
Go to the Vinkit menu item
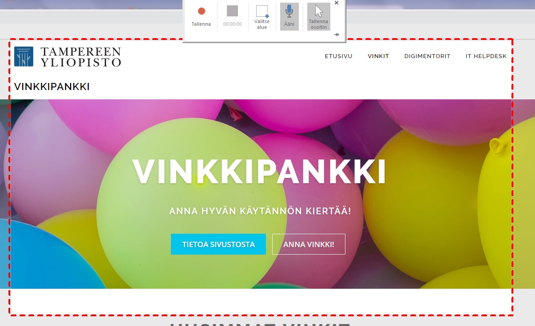tap(378, 56)
